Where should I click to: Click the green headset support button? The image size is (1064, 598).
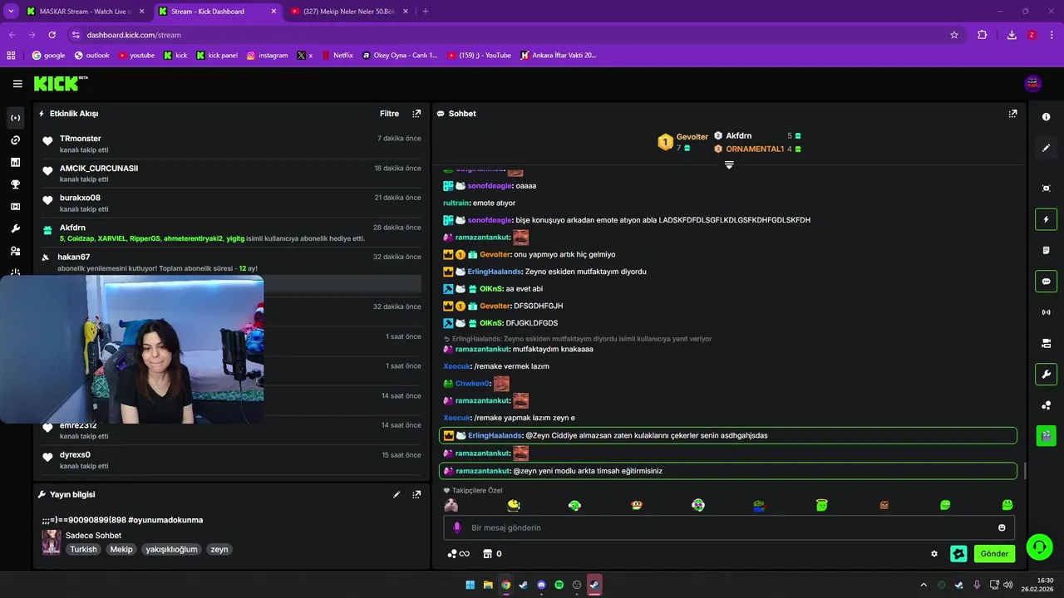[x=1039, y=547]
